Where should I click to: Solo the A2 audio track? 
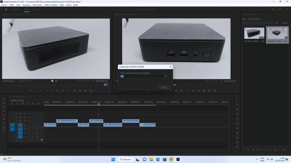[33, 133]
